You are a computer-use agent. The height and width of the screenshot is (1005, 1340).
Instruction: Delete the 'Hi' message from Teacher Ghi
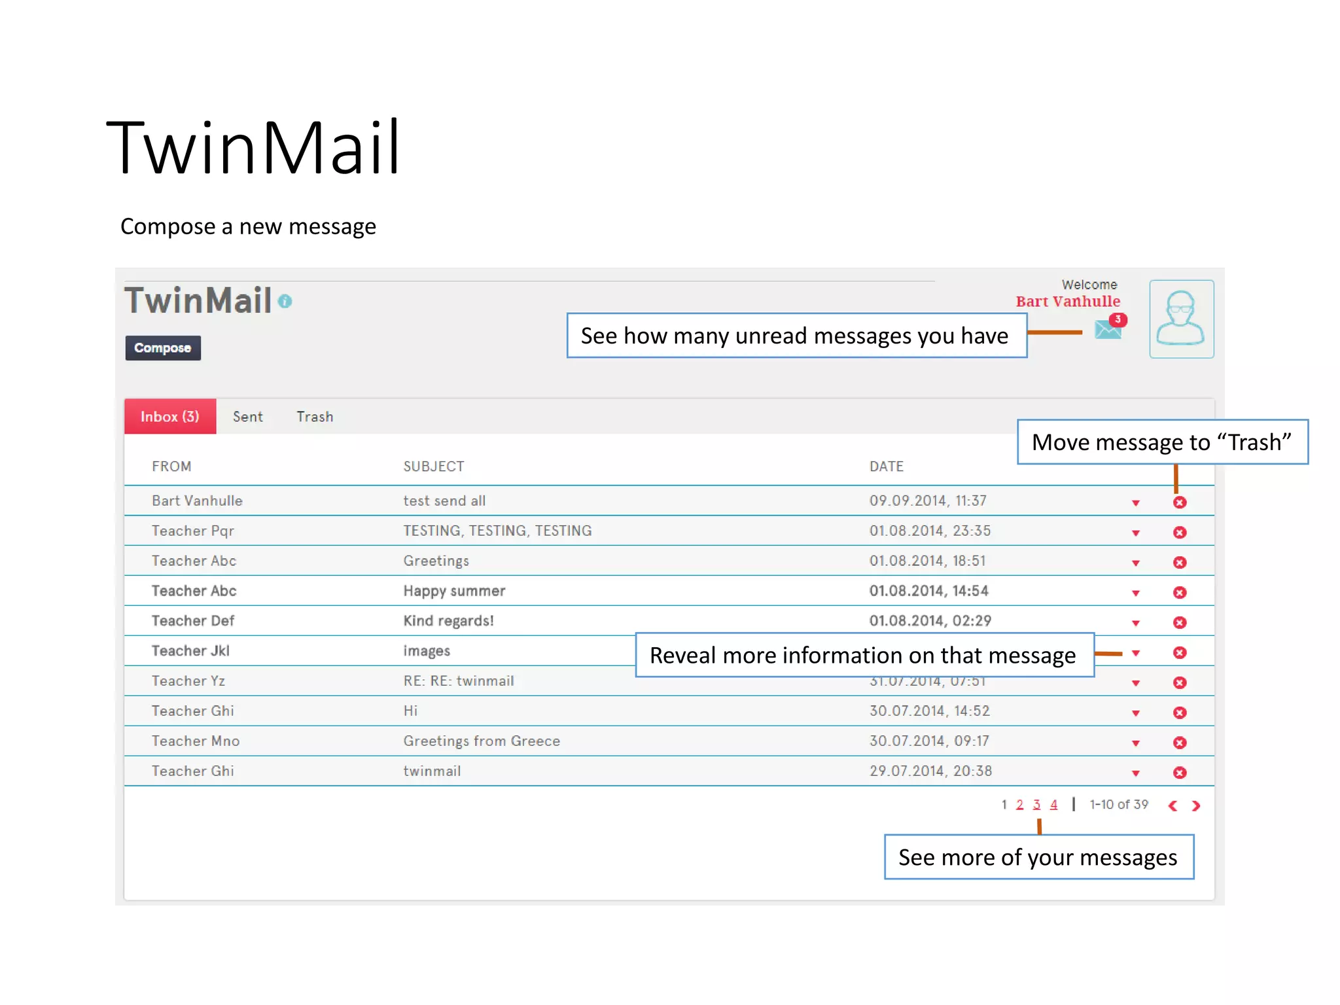click(x=1180, y=713)
